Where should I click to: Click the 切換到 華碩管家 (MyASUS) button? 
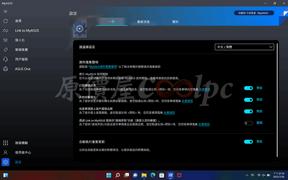pyautogui.click(x=253, y=13)
